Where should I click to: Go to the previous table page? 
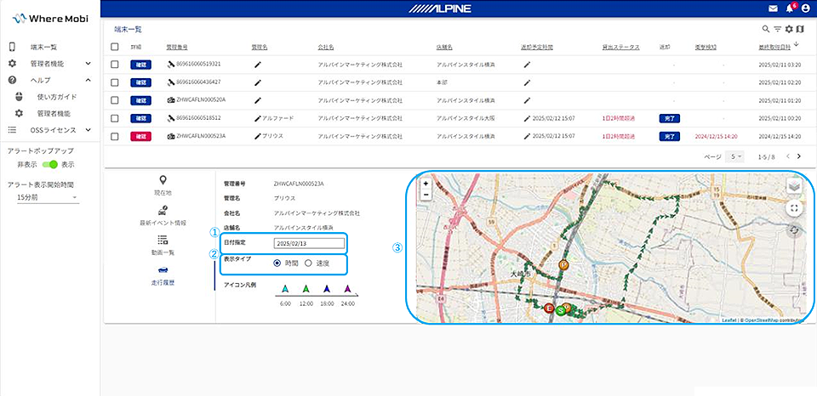(x=787, y=156)
